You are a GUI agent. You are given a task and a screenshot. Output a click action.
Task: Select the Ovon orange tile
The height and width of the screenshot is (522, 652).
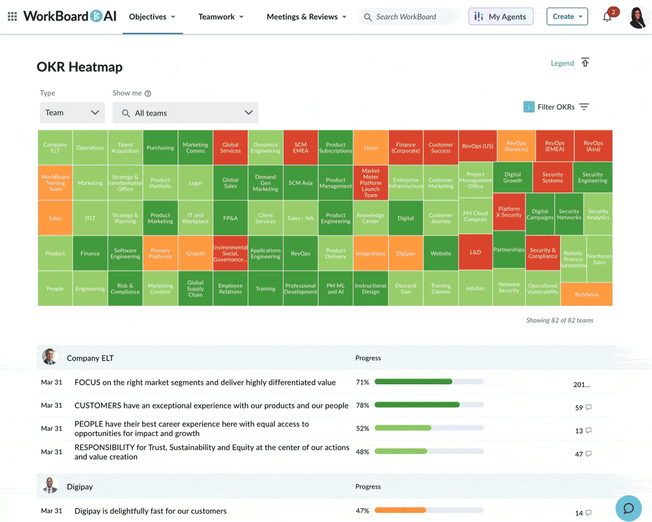tap(371, 147)
